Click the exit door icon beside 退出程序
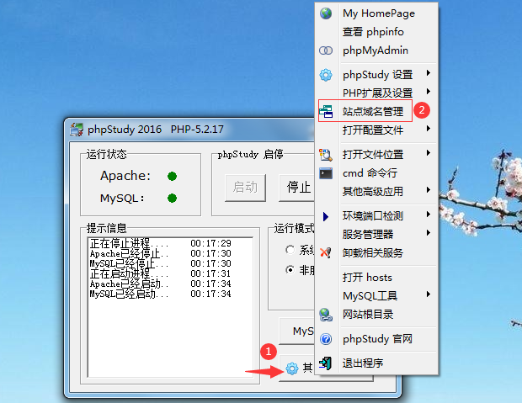Screen dimensions: 522x403 (326, 363)
